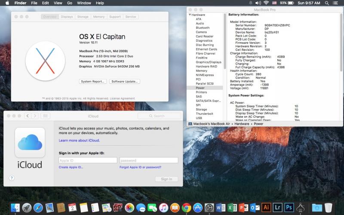This screenshot has width=344, height=215.
Task: Open Calendar icon in dock
Action: coord(72,207)
